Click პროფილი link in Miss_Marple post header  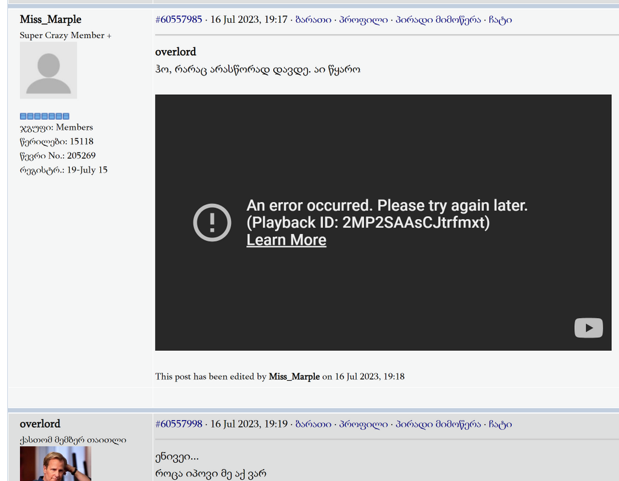click(363, 20)
